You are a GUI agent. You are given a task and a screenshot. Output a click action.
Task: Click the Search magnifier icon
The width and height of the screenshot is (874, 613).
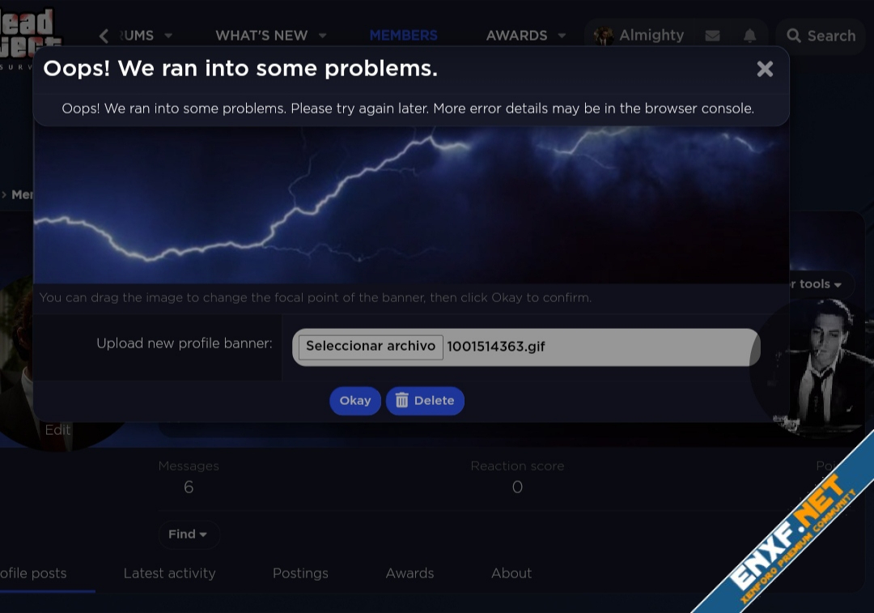pos(794,36)
